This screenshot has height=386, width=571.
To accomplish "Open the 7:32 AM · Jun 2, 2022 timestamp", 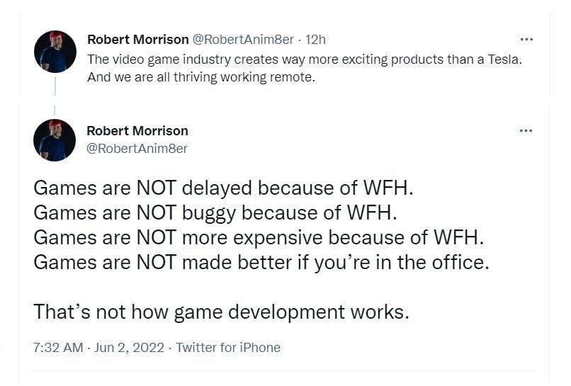I will point(98,347).
